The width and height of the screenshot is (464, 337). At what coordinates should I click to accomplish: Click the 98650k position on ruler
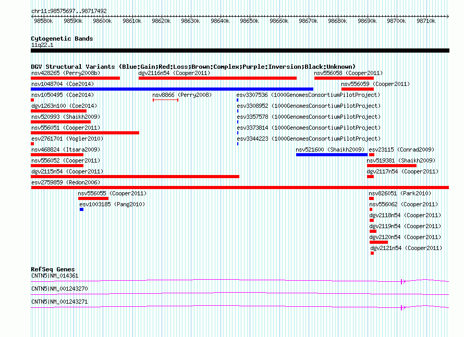pos(249,21)
